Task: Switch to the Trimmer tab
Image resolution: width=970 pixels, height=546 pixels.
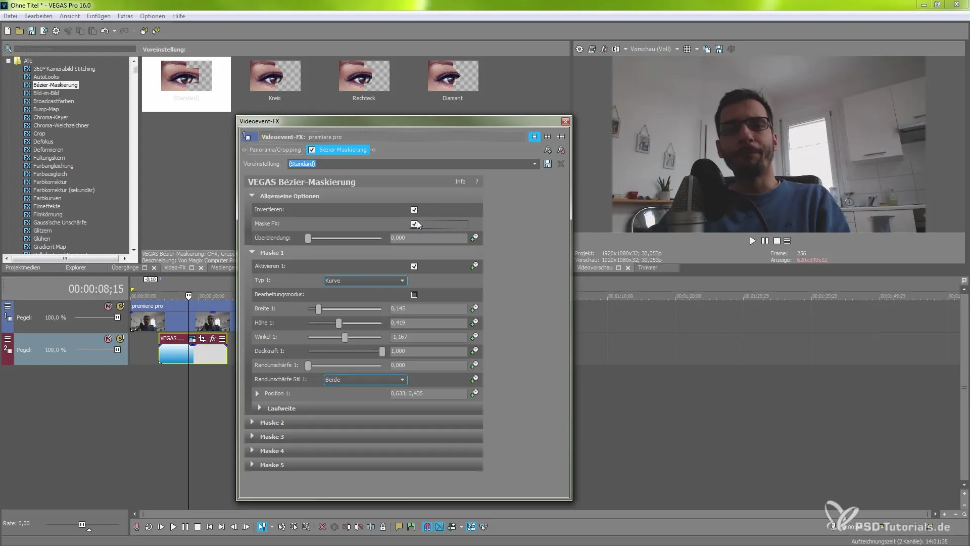Action: 648,267
